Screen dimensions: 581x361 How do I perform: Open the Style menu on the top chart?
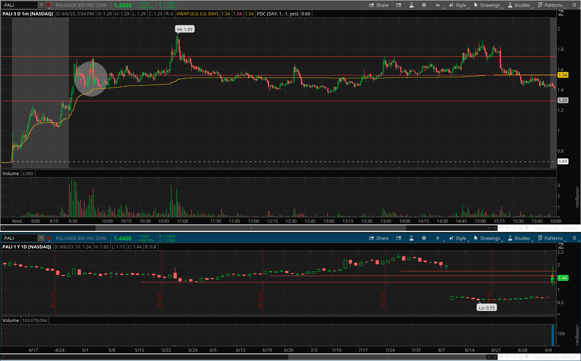tap(458, 5)
